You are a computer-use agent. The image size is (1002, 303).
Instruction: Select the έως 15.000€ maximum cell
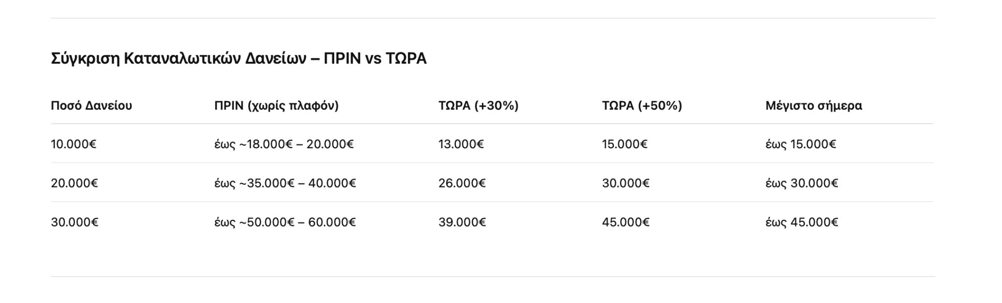click(x=800, y=144)
